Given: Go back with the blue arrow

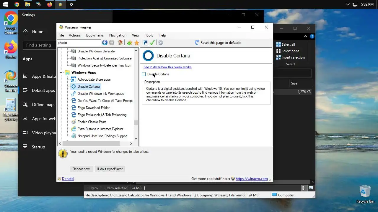Looking at the screenshot, I should tap(105, 43).
